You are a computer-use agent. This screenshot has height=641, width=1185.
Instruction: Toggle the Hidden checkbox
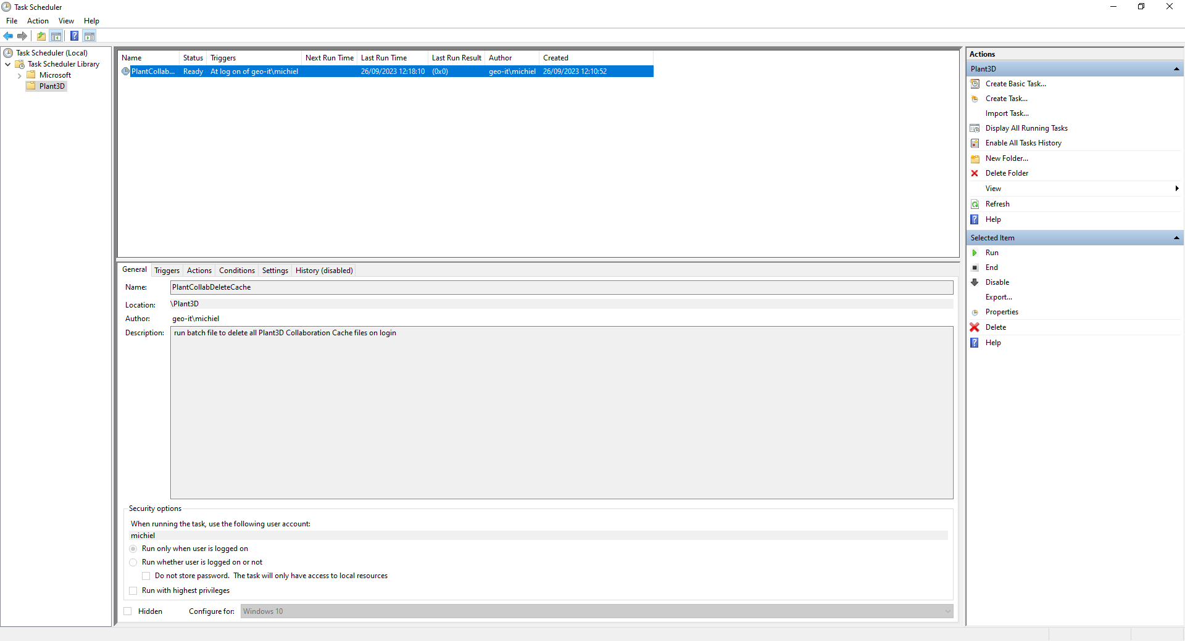coord(128,611)
